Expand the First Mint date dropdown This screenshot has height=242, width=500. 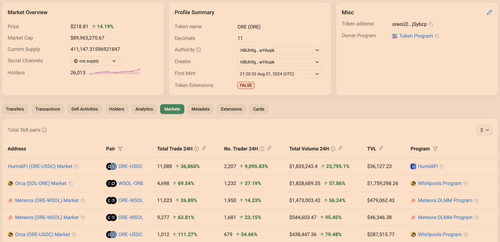(x=280, y=74)
